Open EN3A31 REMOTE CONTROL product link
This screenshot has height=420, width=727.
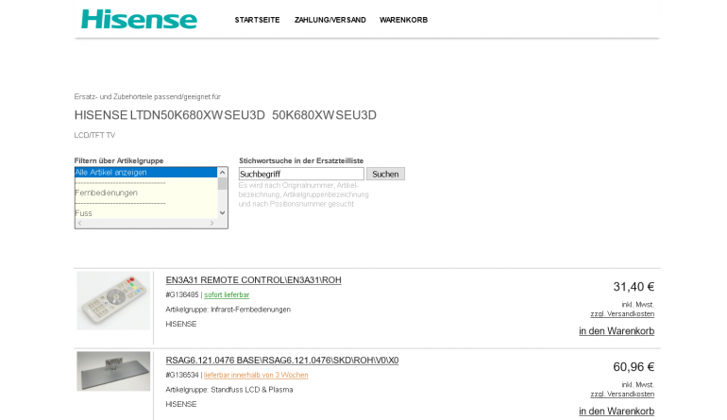(254, 280)
